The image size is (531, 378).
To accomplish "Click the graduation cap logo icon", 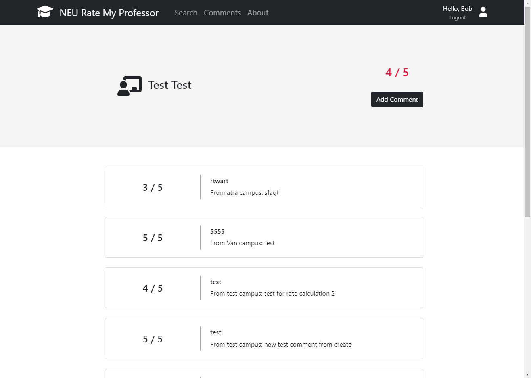I will 45,12.
